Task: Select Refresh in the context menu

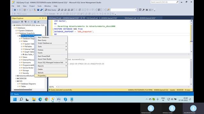Action: (51, 73)
